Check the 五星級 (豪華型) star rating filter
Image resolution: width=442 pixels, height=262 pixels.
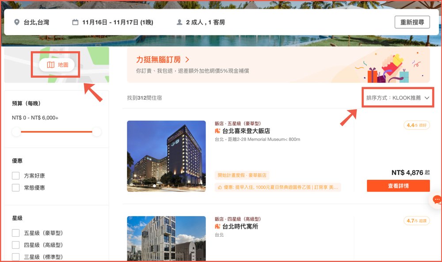[16, 232]
